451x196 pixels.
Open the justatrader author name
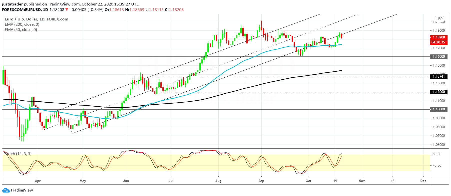12,4
